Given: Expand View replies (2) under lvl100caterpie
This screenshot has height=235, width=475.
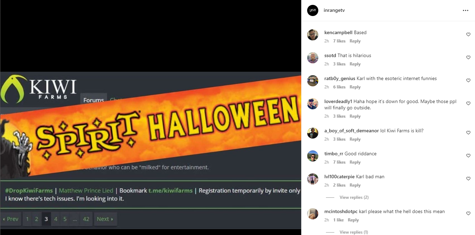Looking at the screenshot, I should (x=354, y=197).
